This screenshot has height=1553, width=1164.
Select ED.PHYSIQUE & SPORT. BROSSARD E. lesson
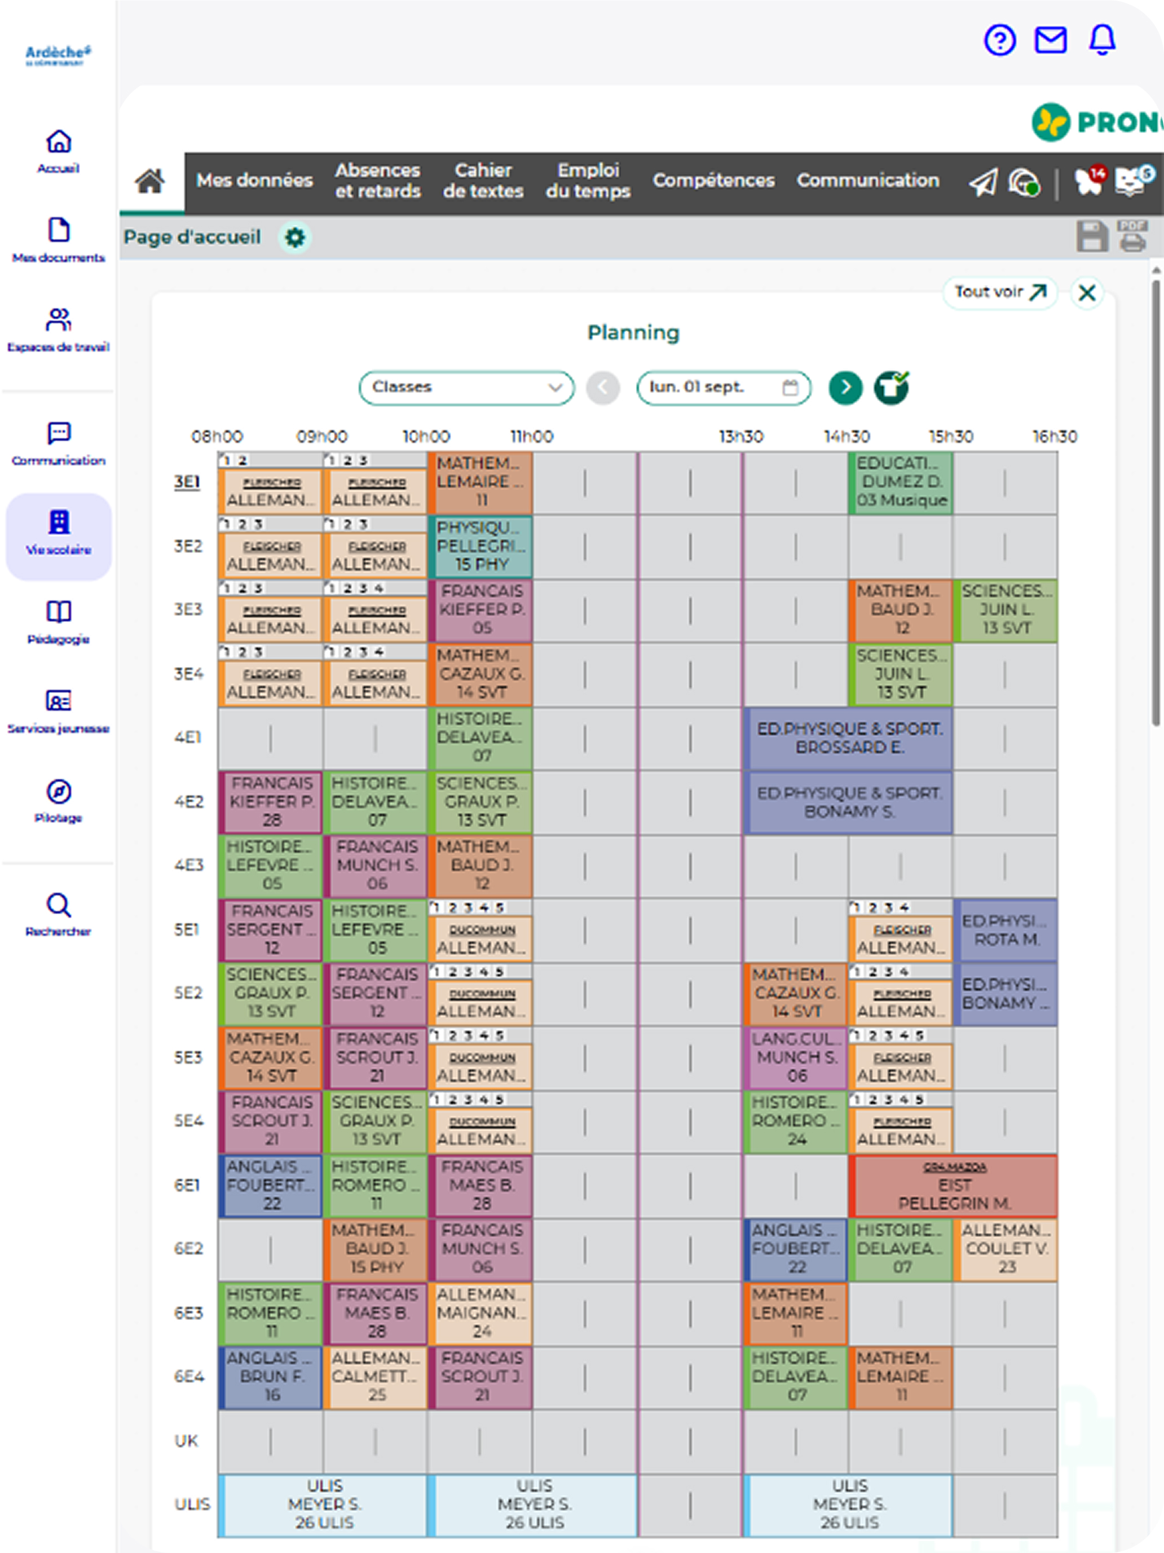pyautogui.click(x=848, y=739)
